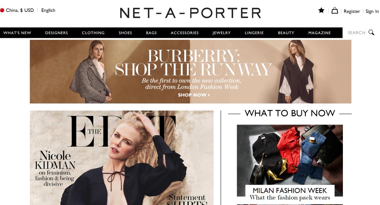Click the search magnifier icon
Viewport: 380px width, 205px height.
[371, 32]
